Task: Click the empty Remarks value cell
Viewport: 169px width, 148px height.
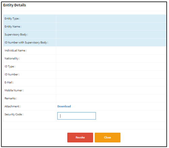Action: [x=111, y=98]
